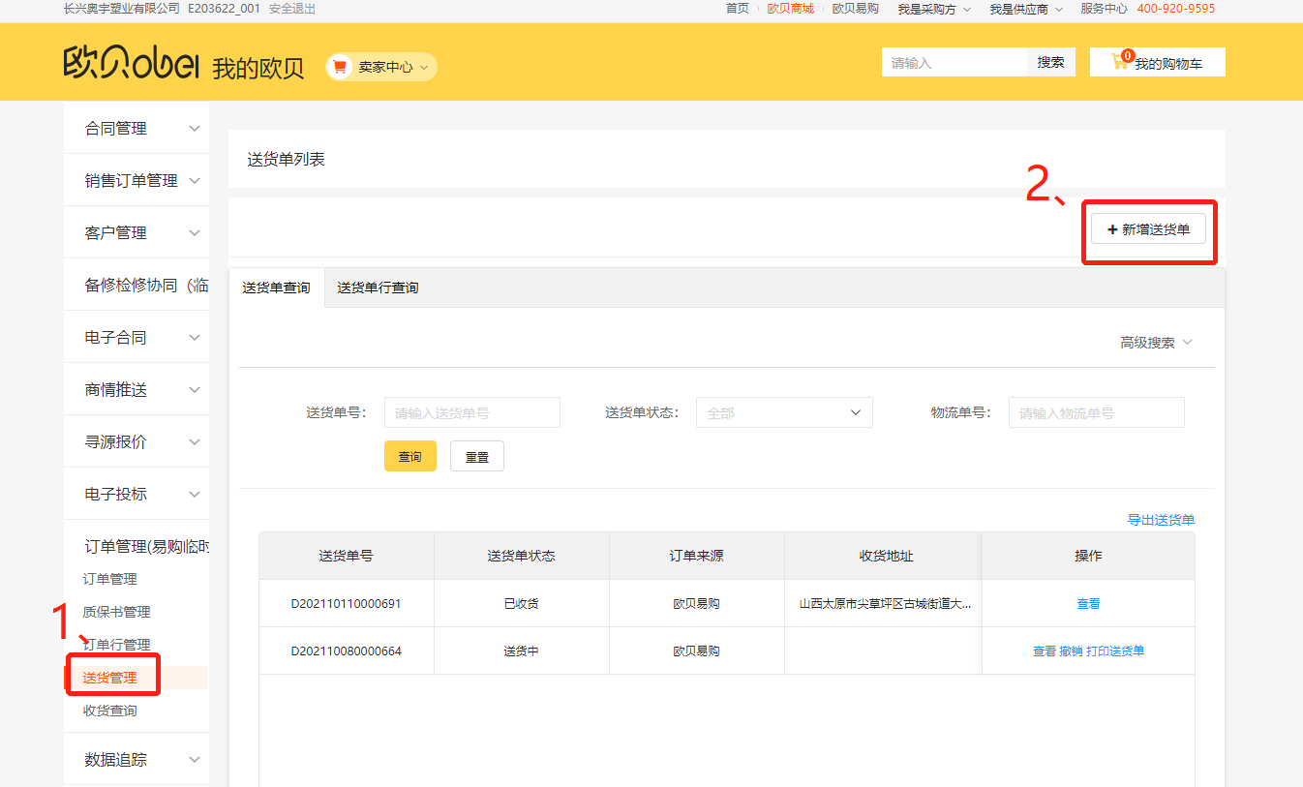Click 打印送货单 for order D202110080000664
Image resolution: width=1303 pixels, height=787 pixels.
point(1115,651)
